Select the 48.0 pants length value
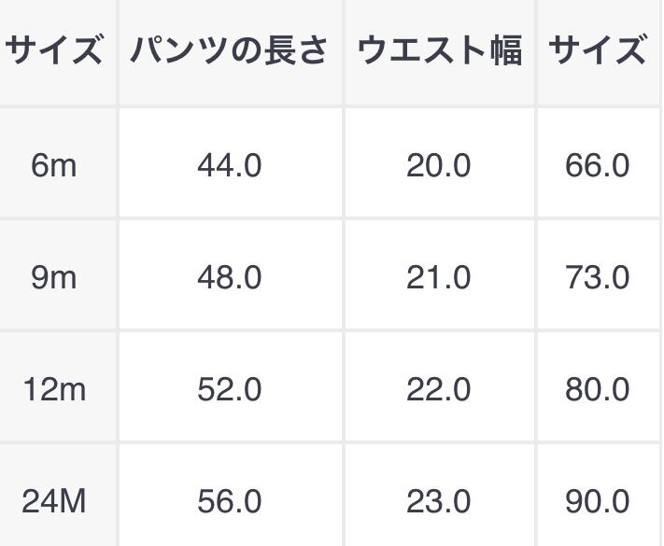The width and height of the screenshot is (664, 546). click(x=230, y=277)
